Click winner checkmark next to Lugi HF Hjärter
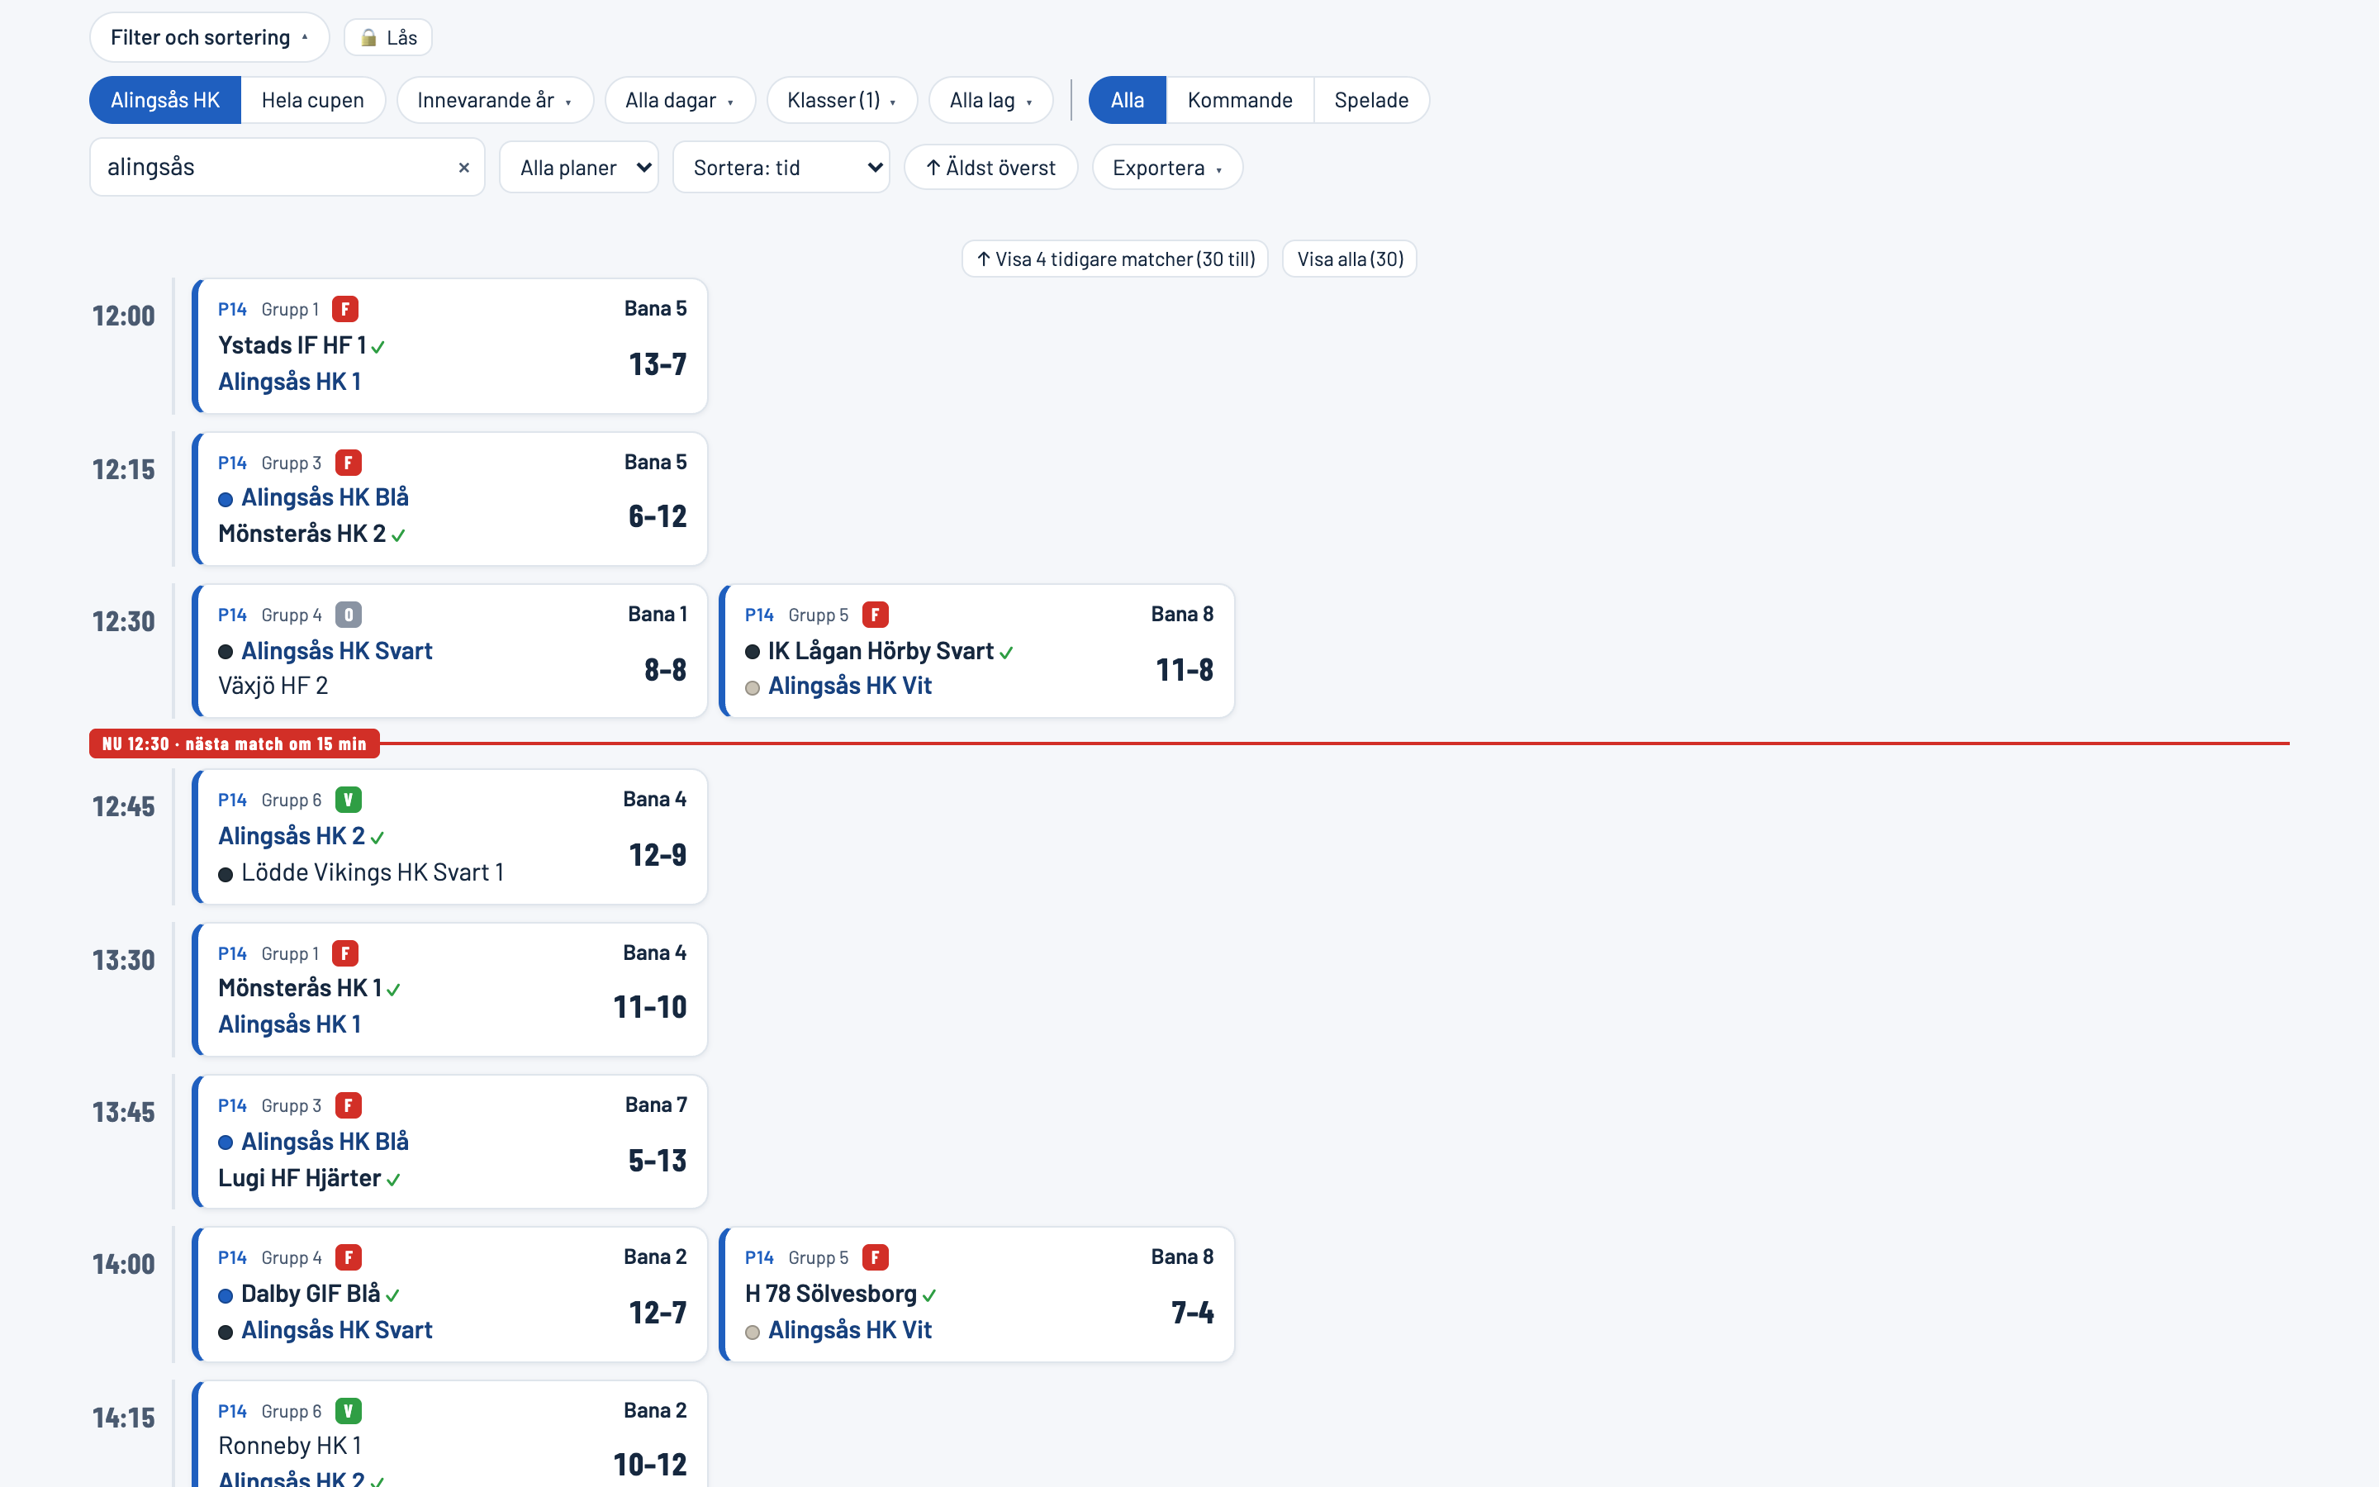 [393, 1181]
